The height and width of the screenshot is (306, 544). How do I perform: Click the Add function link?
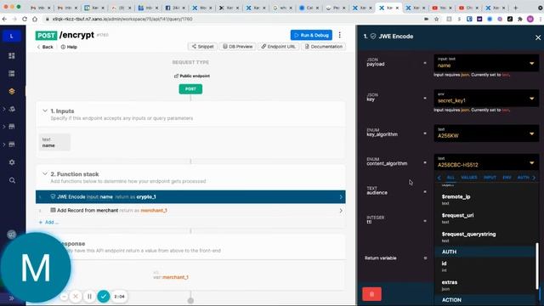[x=48, y=222]
